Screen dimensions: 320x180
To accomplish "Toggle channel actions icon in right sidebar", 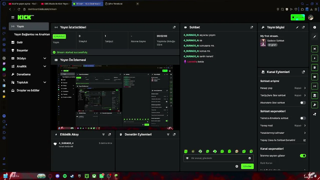I will (315, 95).
